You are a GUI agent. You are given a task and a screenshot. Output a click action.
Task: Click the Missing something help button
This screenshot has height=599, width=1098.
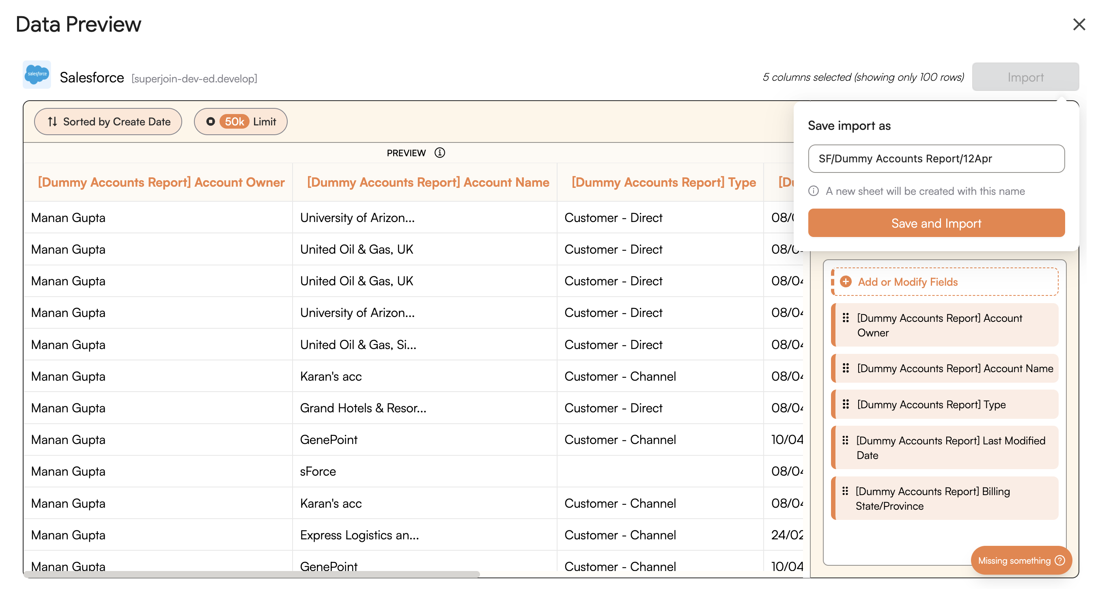pyautogui.click(x=1021, y=560)
